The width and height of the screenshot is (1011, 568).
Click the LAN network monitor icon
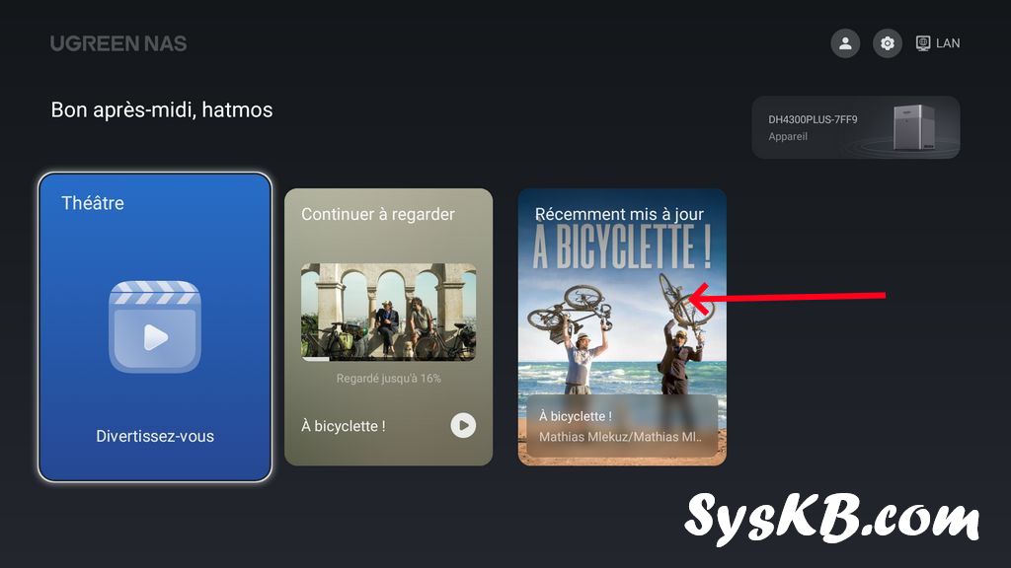click(923, 43)
